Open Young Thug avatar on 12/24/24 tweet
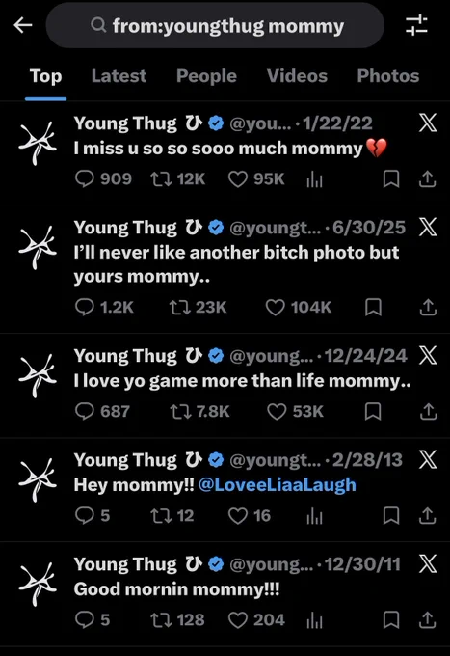This screenshot has height=656, width=450. (x=38, y=375)
